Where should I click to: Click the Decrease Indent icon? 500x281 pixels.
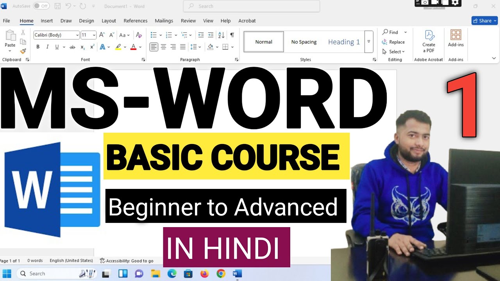[201, 35]
